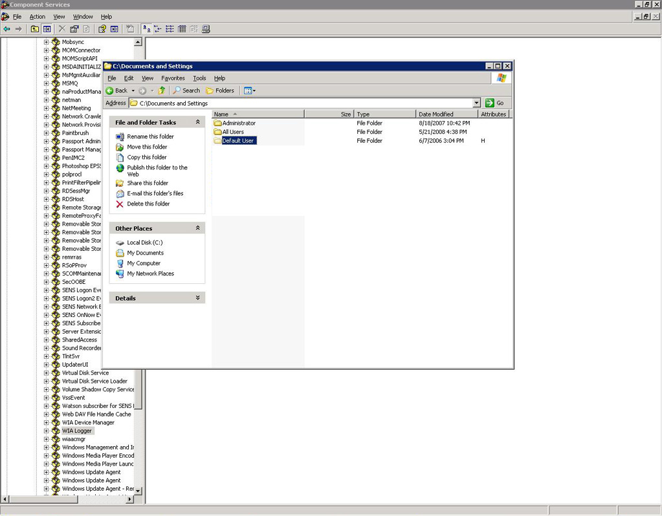Image resolution: width=662 pixels, height=516 pixels.
Task: Click Publish this folder to the Web
Action: pos(157,171)
